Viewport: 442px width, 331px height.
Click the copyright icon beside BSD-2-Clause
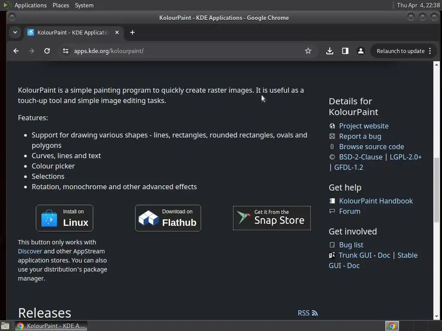pyautogui.click(x=332, y=157)
